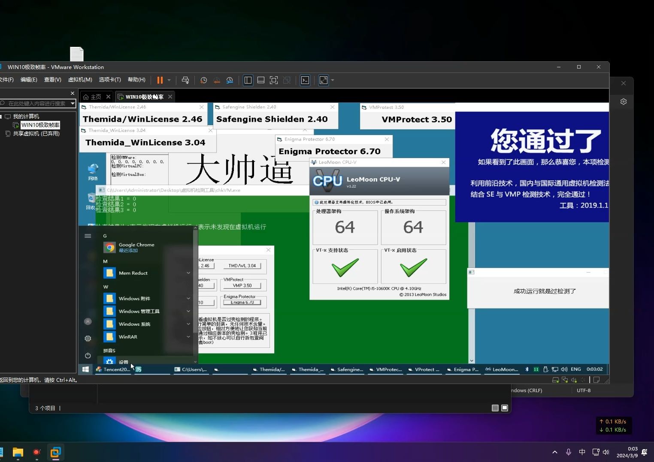Image resolution: width=654 pixels, height=462 pixels.
Task: Open the snapshot manager icon
Action: pyautogui.click(x=230, y=80)
